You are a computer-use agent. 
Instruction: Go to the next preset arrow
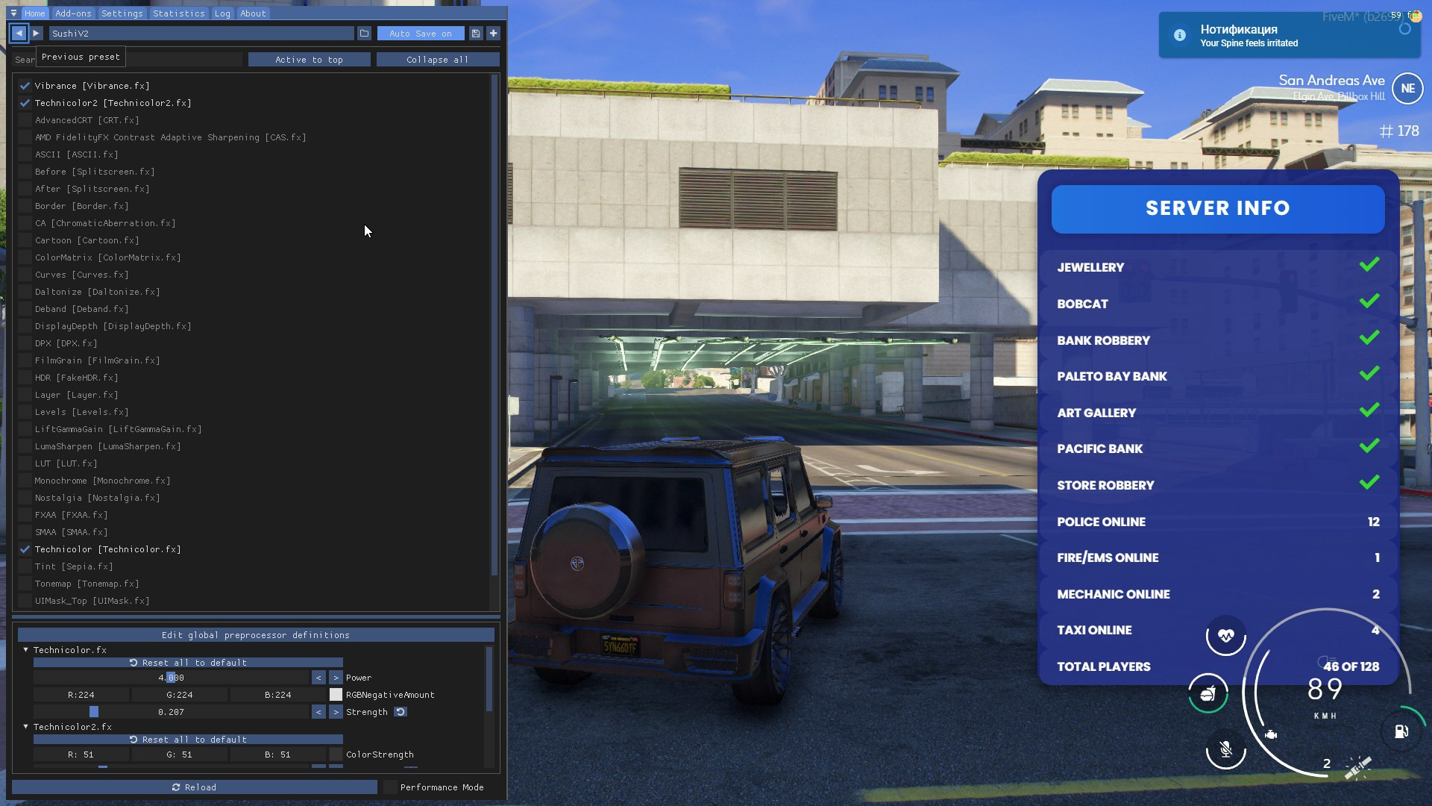coord(36,34)
